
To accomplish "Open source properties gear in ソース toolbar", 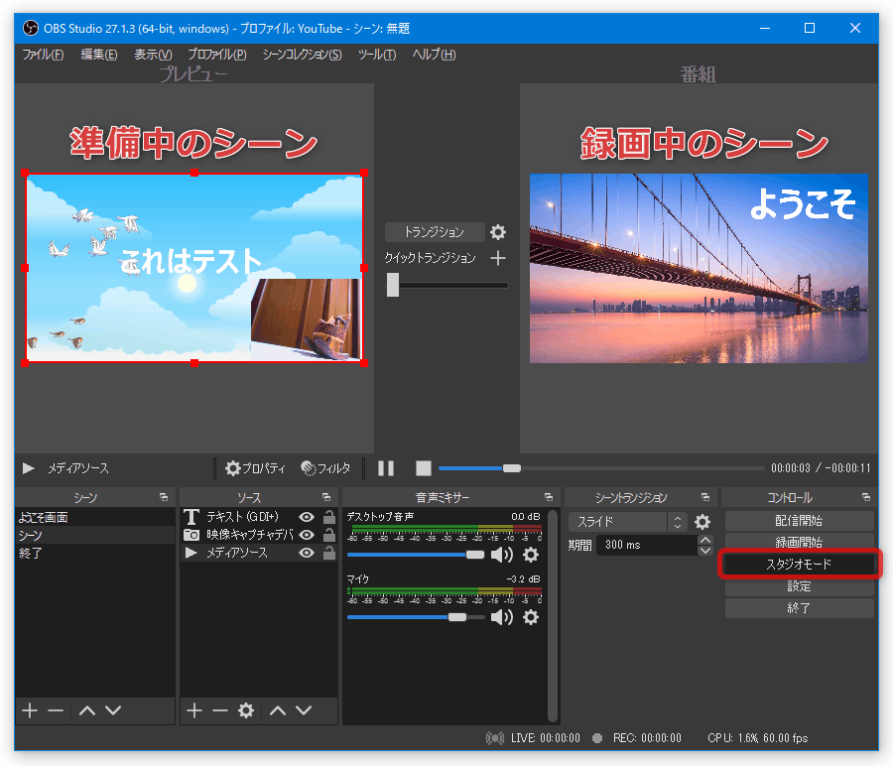I will click(246, 710).
